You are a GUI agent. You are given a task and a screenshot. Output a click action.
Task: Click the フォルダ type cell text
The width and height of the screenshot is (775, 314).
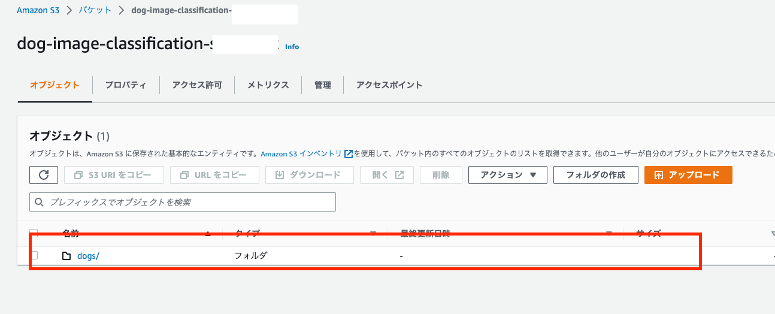[251, 255]
